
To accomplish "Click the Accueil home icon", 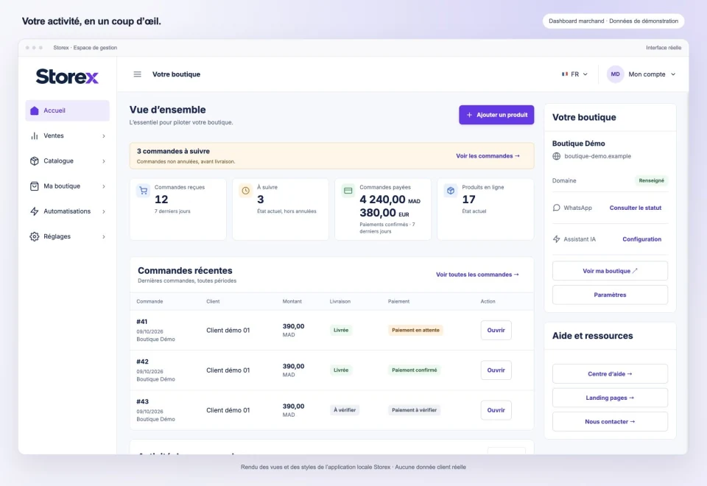I will pos(35,110).
